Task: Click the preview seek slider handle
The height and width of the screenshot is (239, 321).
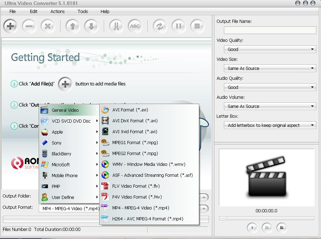Action: coord(223,218)
